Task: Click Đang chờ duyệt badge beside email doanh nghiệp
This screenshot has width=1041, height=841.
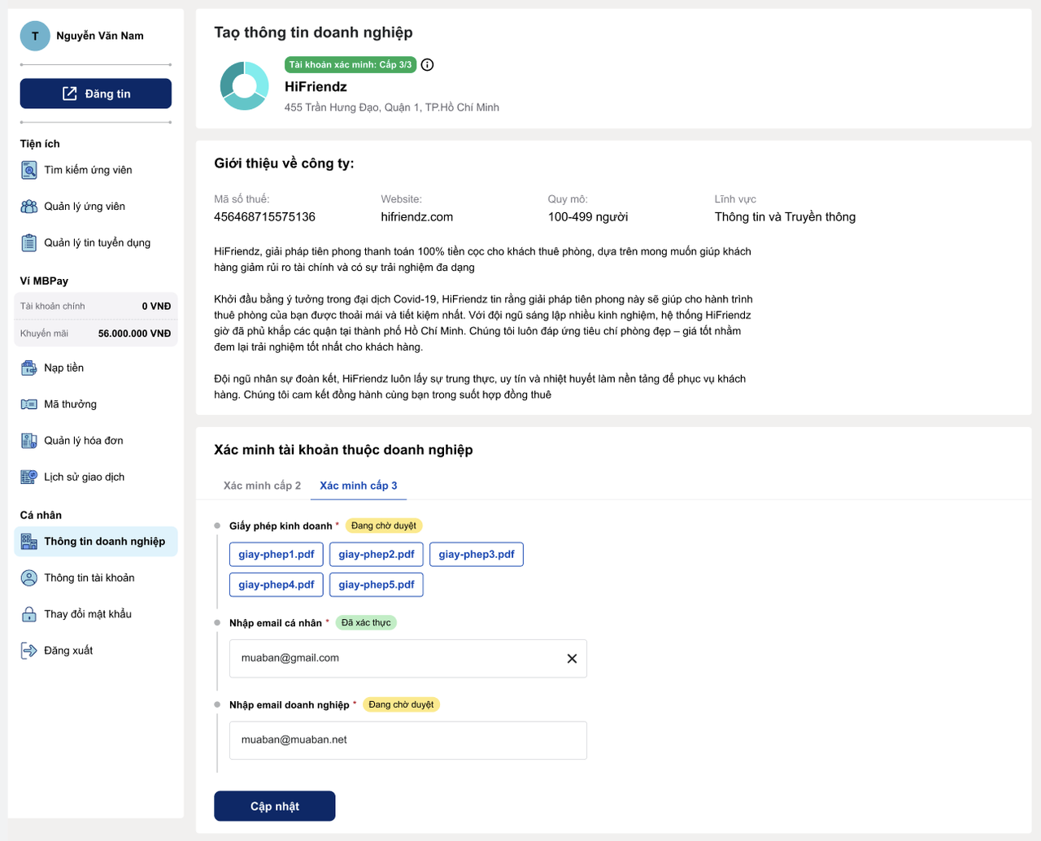Action: tap(401, 704)
